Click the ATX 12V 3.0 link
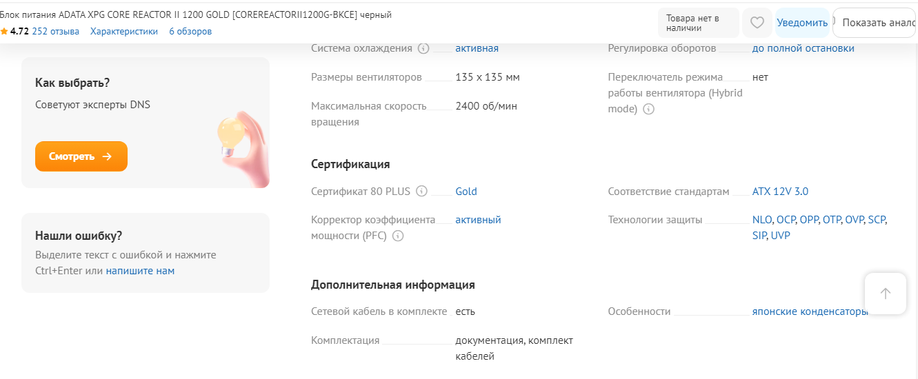The image size is (918, 379). click(x=780, y=192)
